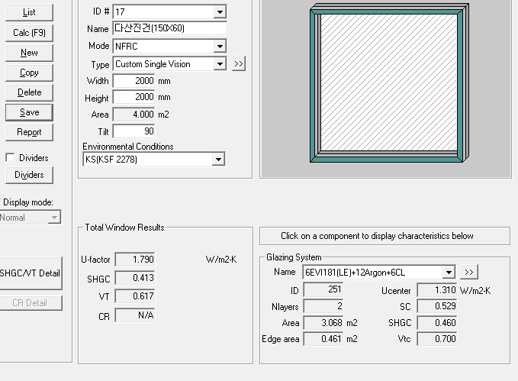Open the Type Custom Single Vision dropdown
This screenshot has width=518, height=381.
(x=220, y=65)
